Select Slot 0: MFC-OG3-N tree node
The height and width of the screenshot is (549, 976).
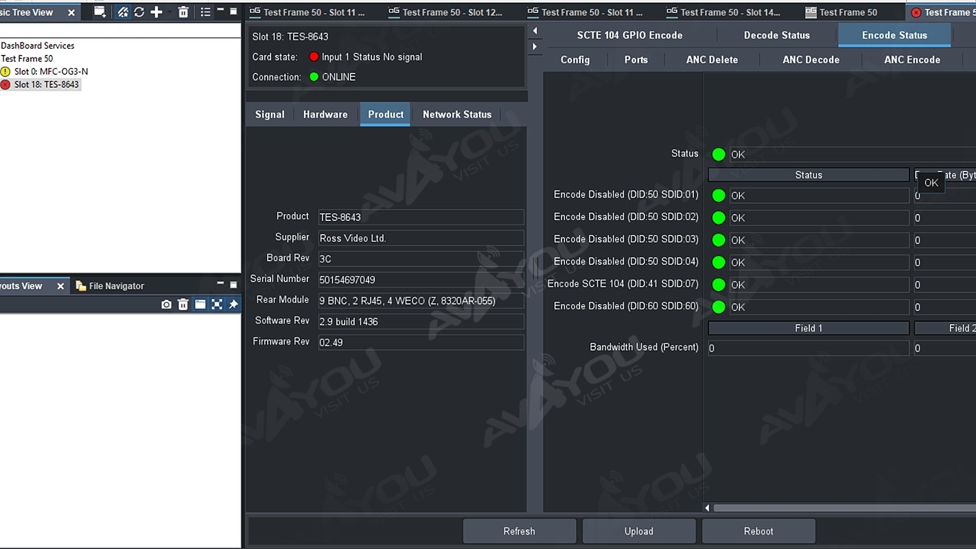point(51,71)
